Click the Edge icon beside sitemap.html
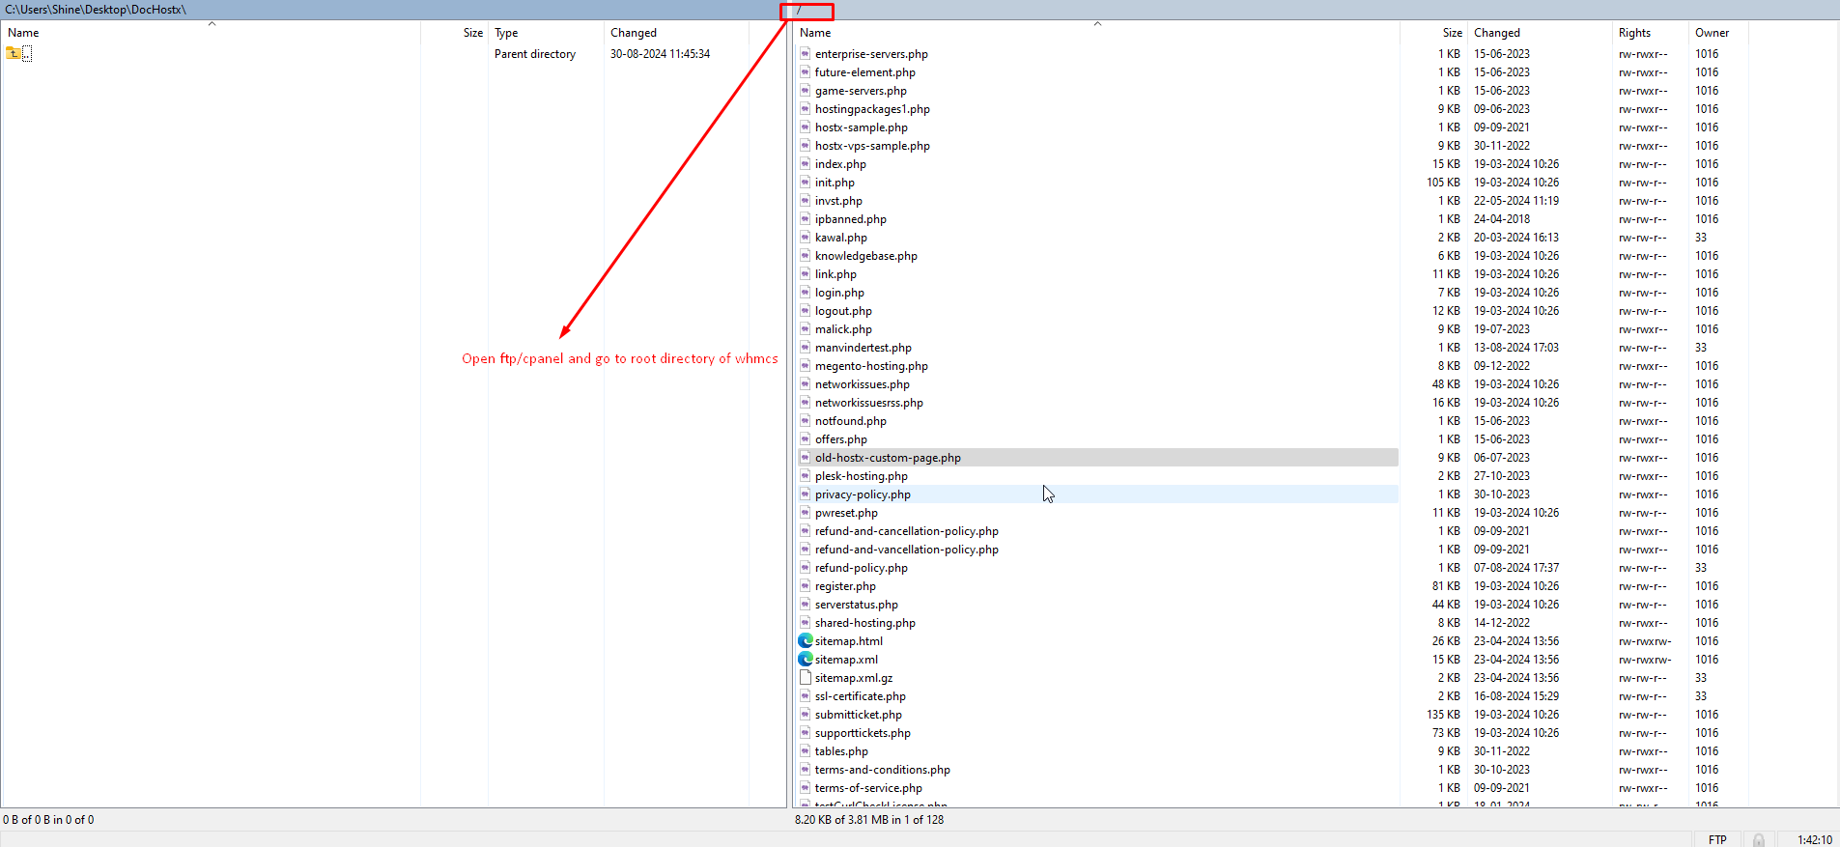Image resolution: width=1840 pixels, height=847 pixels. 806,641
